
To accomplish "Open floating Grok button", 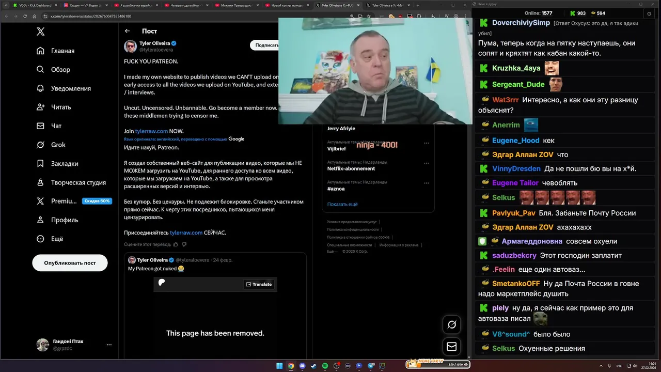I will point(452,324).
